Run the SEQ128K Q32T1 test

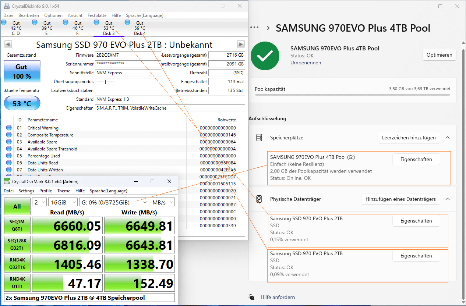point(17,245)
